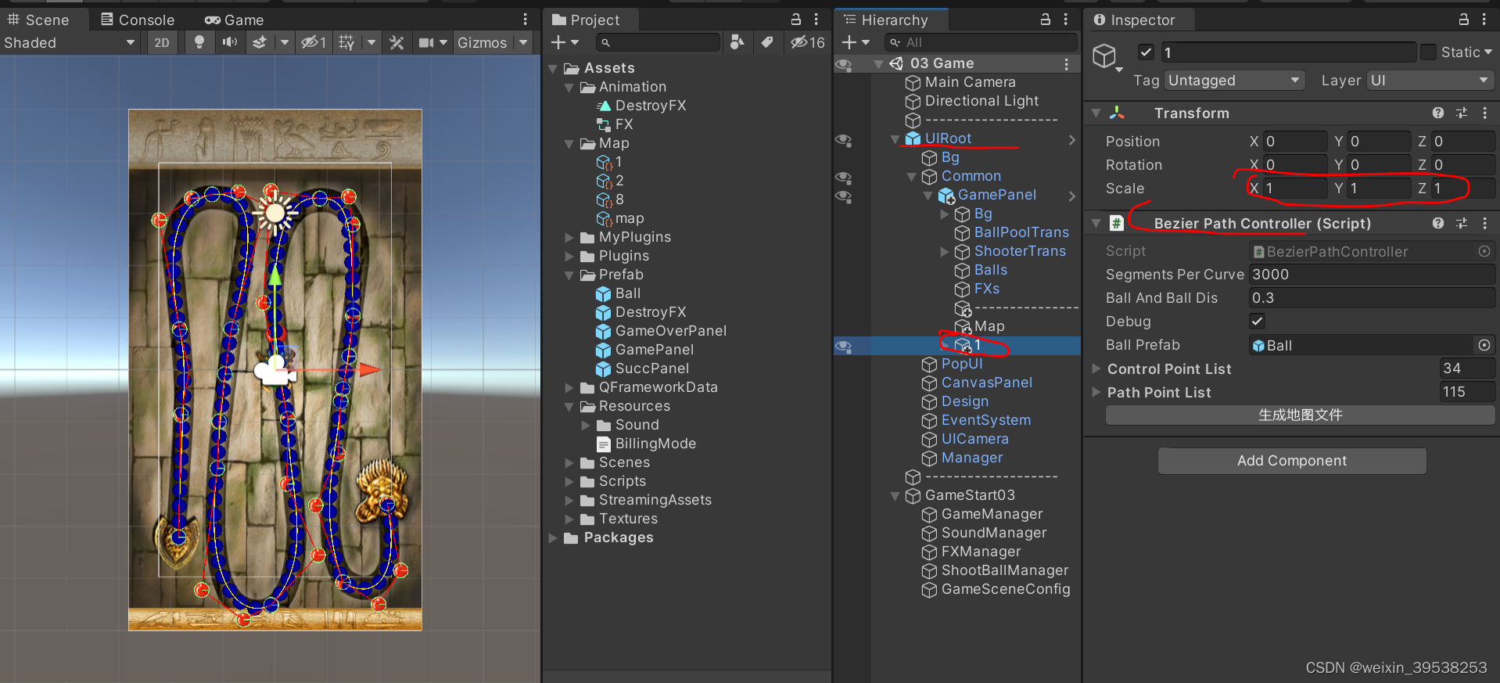
Task: Toggle scene effects icon
Action: 260,43
